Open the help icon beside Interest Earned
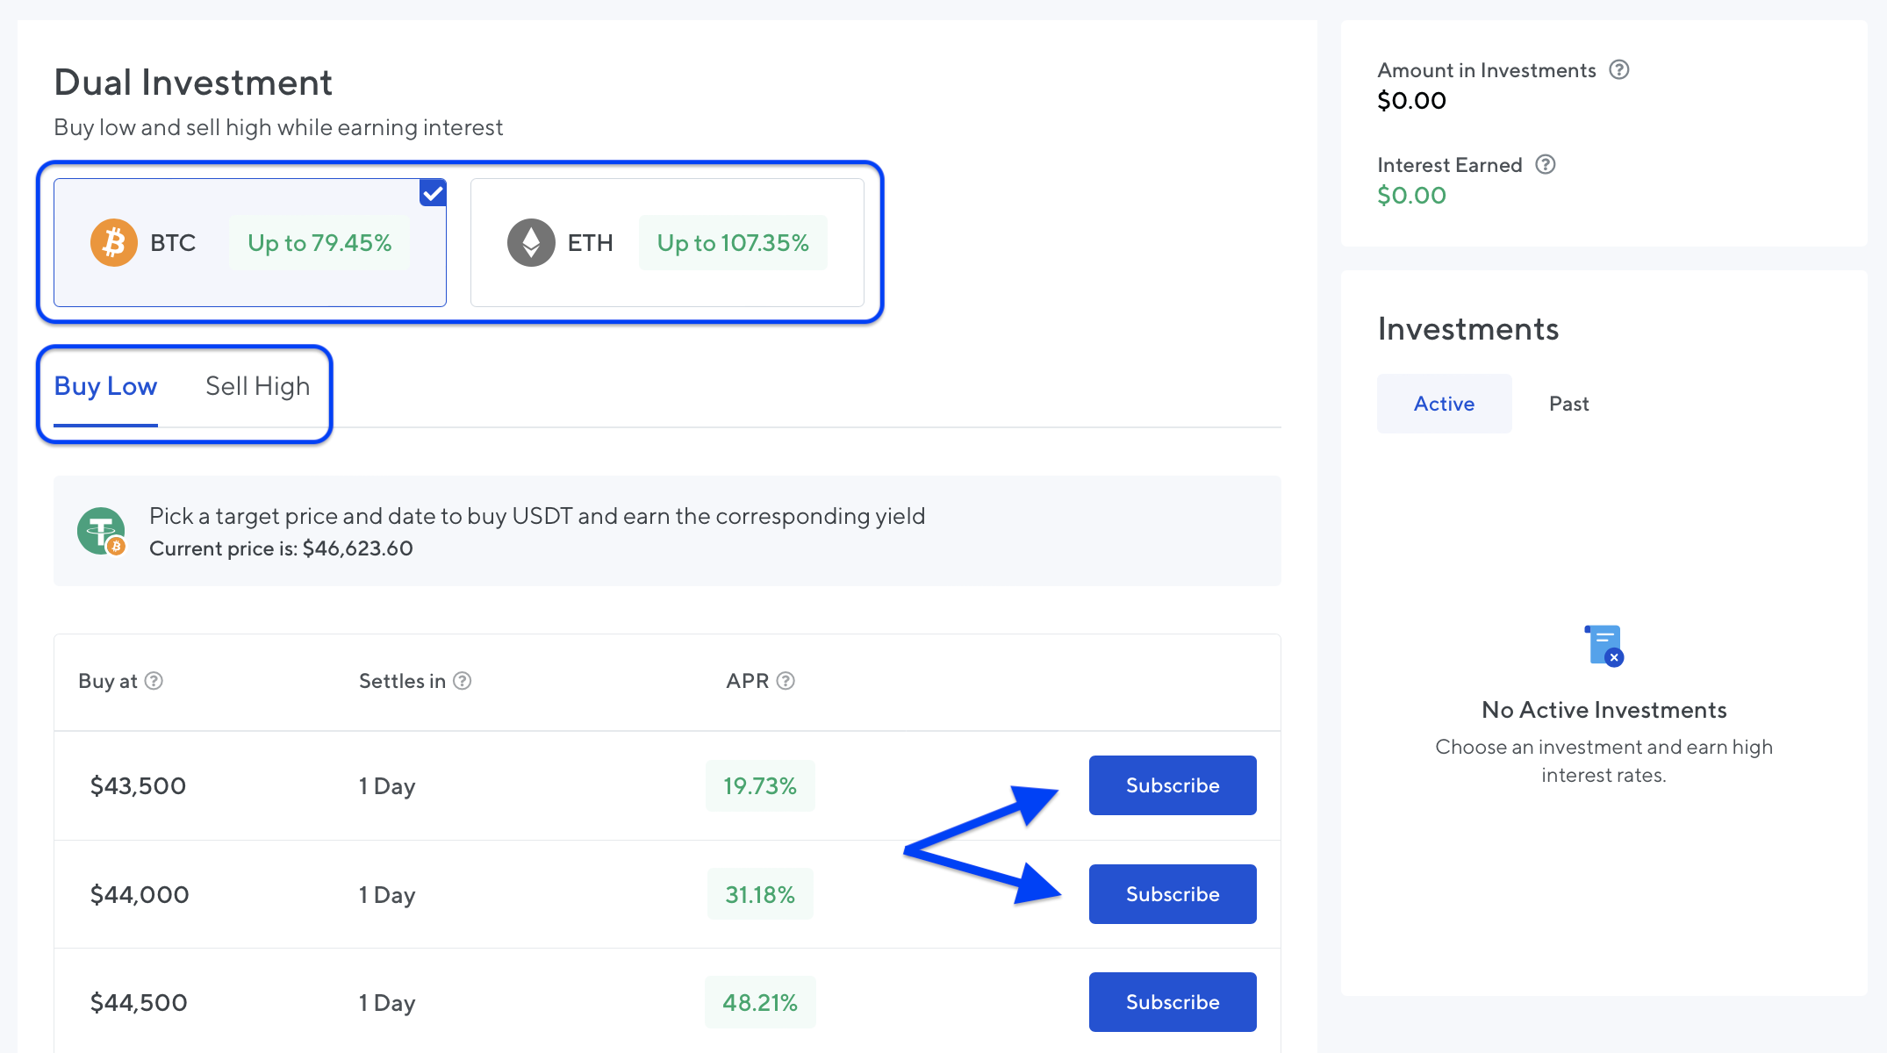 (x=1546, y=164)
